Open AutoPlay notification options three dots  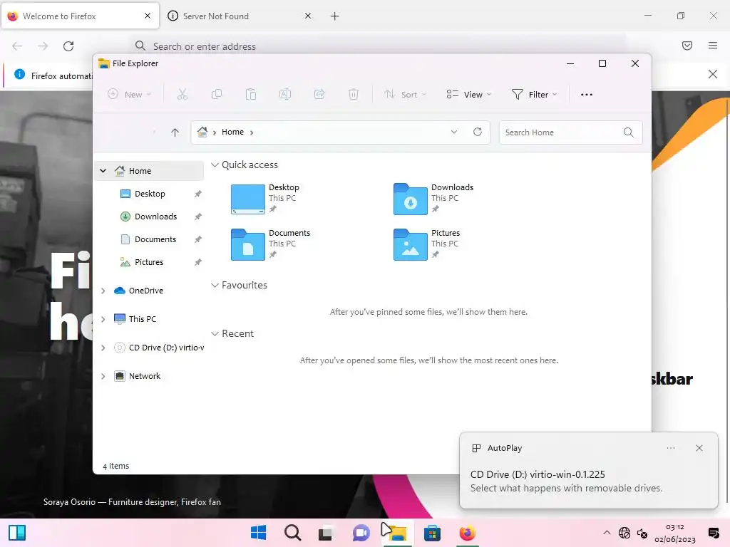[x=671, y=448]
